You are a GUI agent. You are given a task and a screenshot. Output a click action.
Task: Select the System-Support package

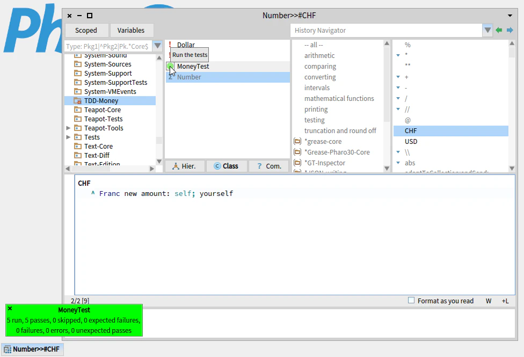[107, 73]
